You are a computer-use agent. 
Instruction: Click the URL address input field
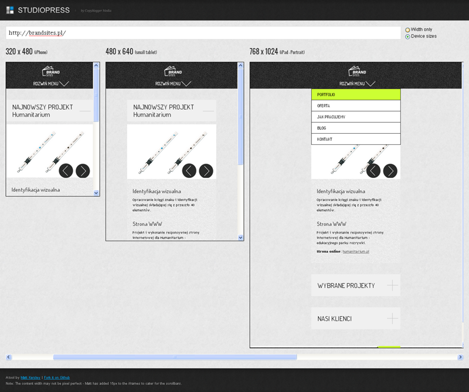pos(202,33)
